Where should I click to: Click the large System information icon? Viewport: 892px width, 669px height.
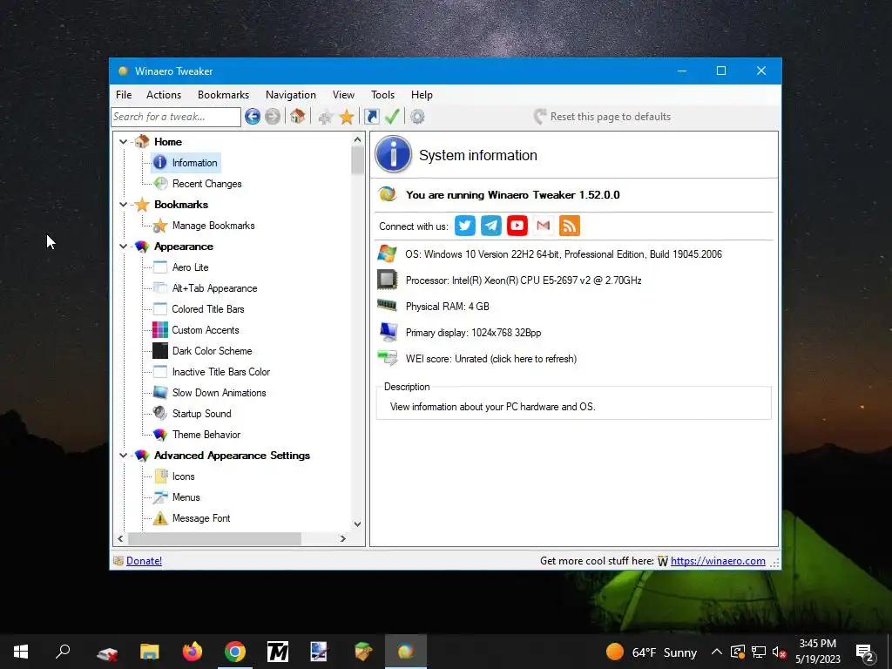pos(393,154)
